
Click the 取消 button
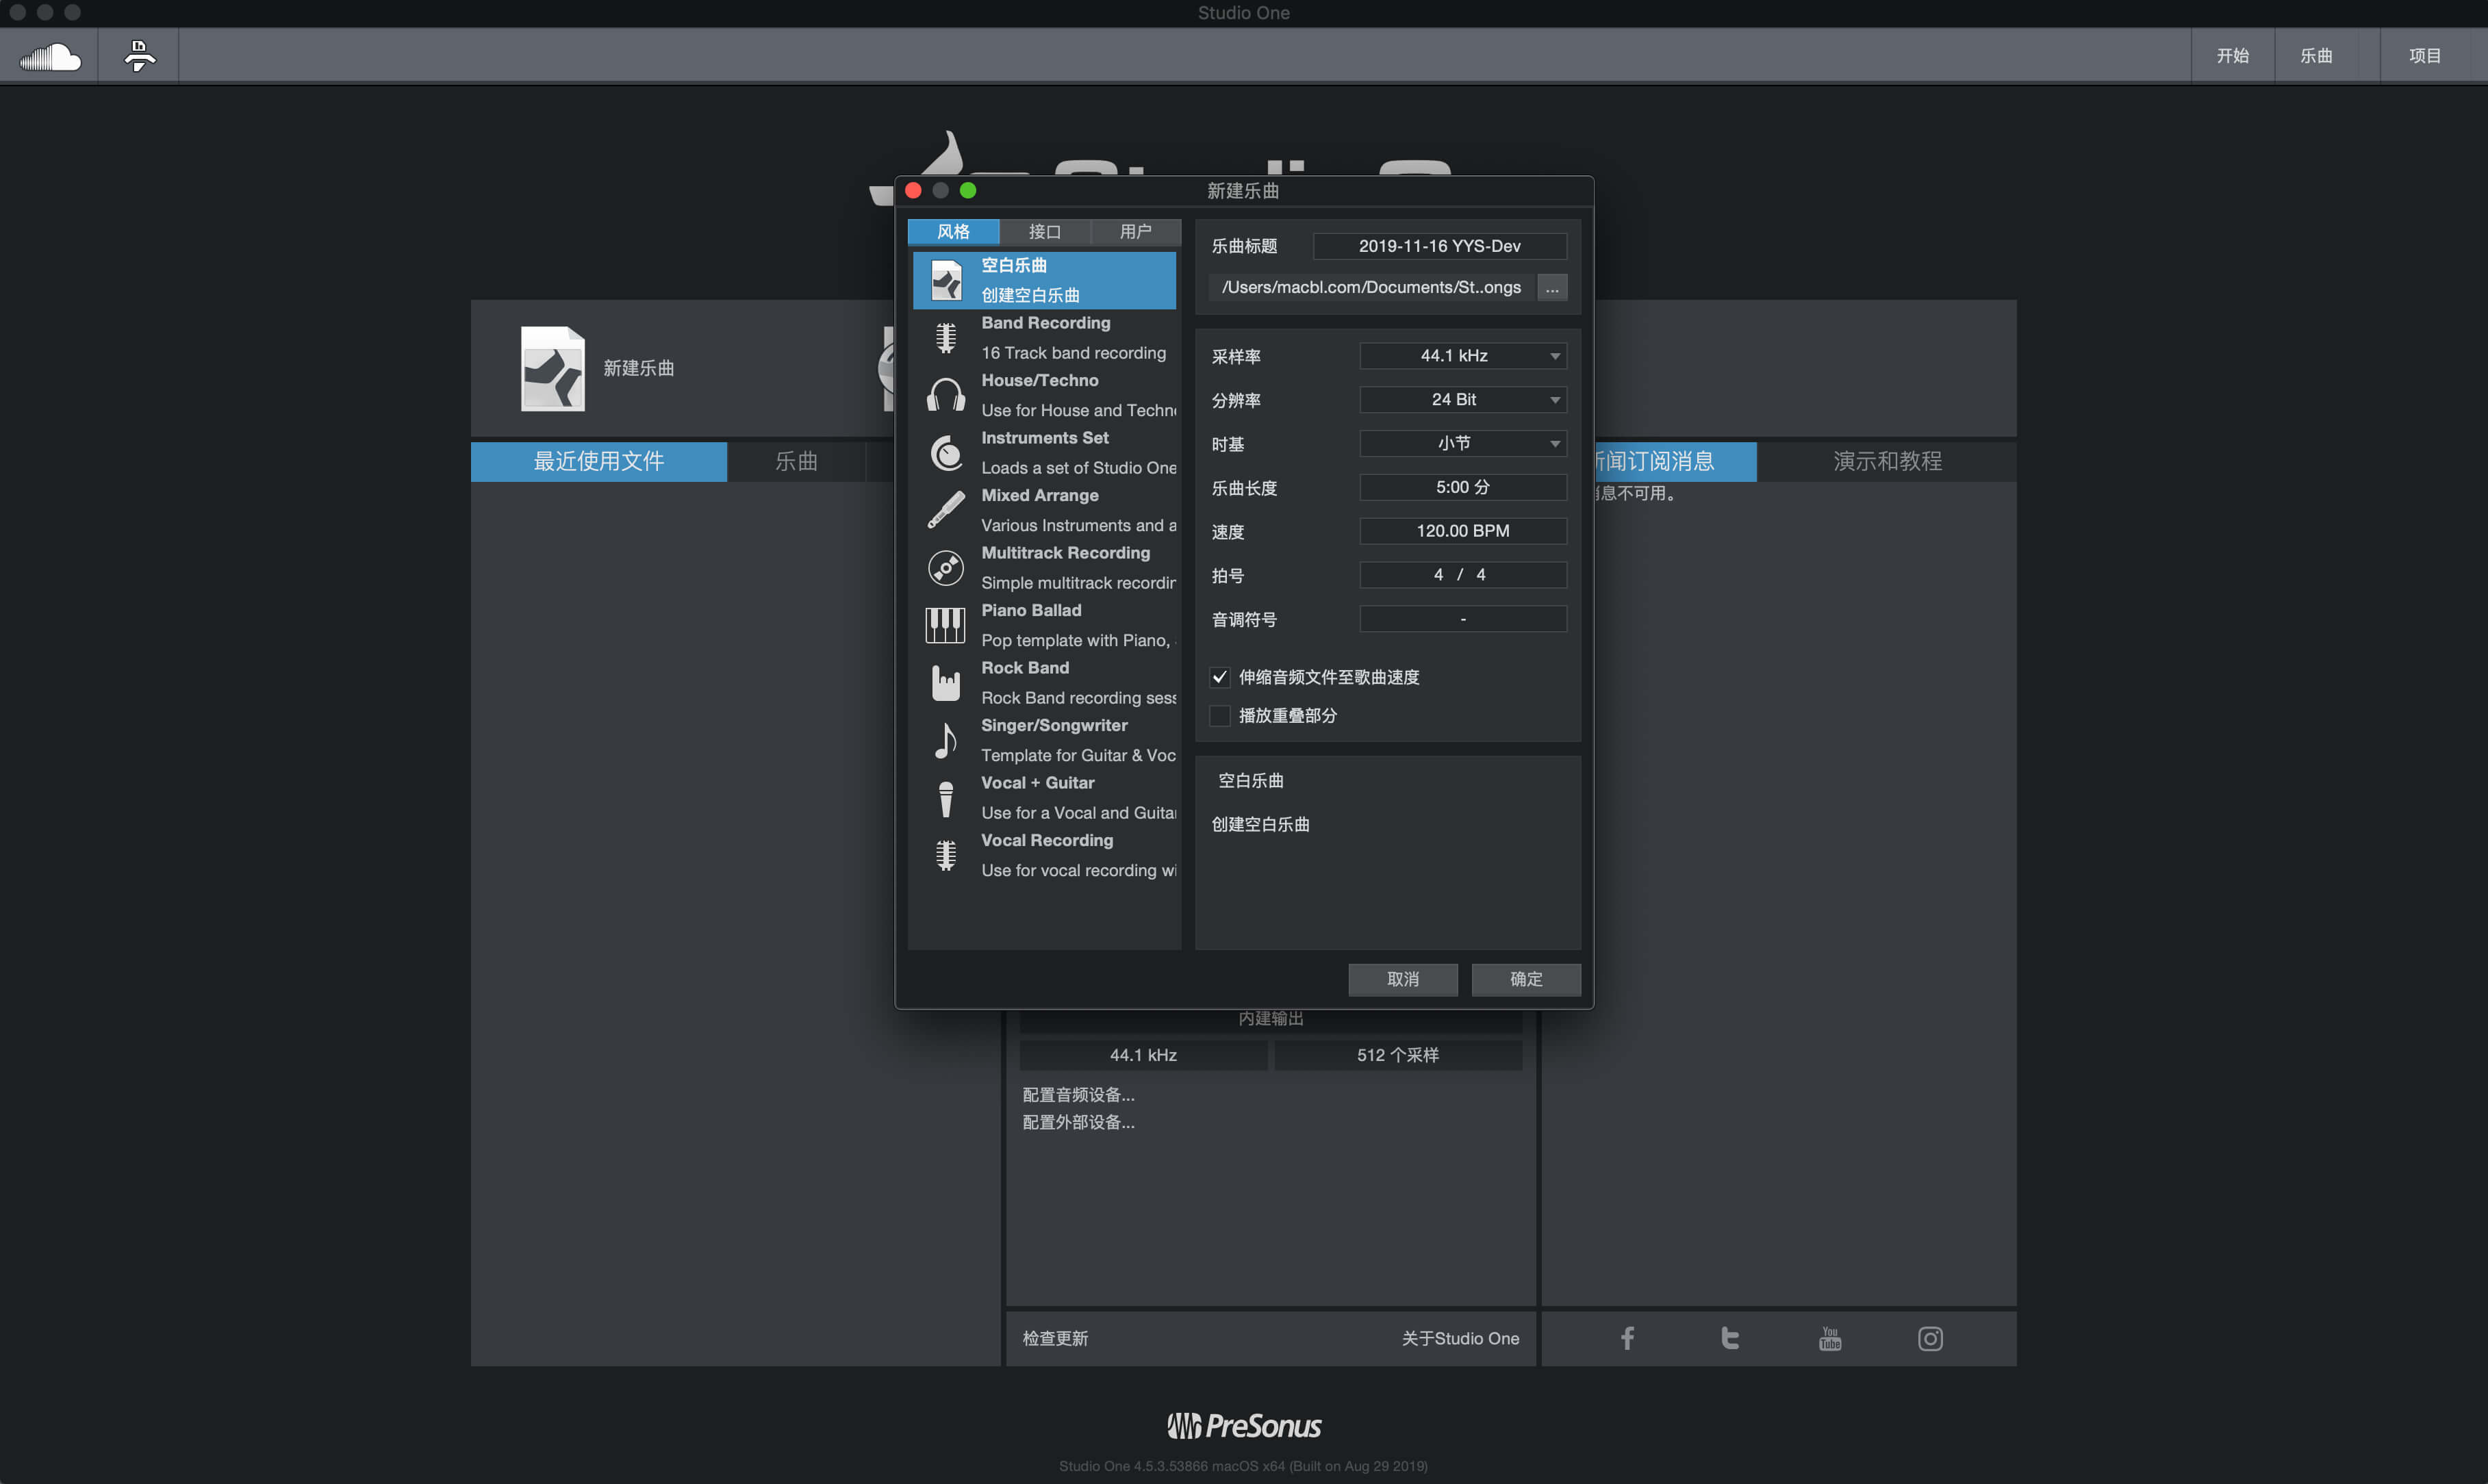[1402, 979]
